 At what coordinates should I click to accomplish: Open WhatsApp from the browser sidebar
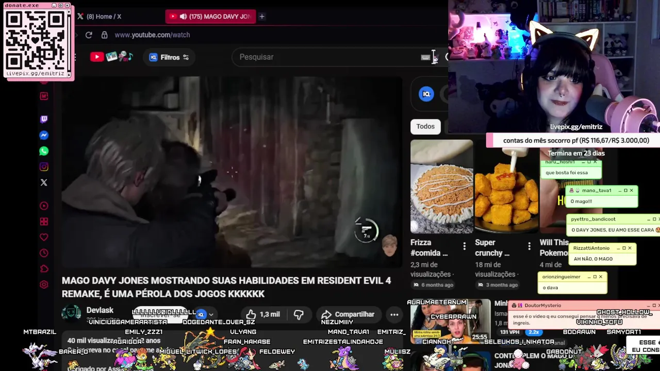44,151
